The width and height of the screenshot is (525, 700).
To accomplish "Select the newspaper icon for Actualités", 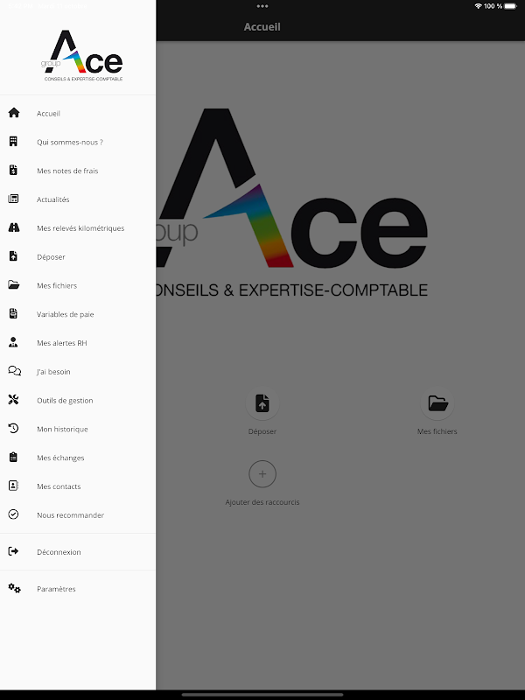I will [x=13, y=199].
